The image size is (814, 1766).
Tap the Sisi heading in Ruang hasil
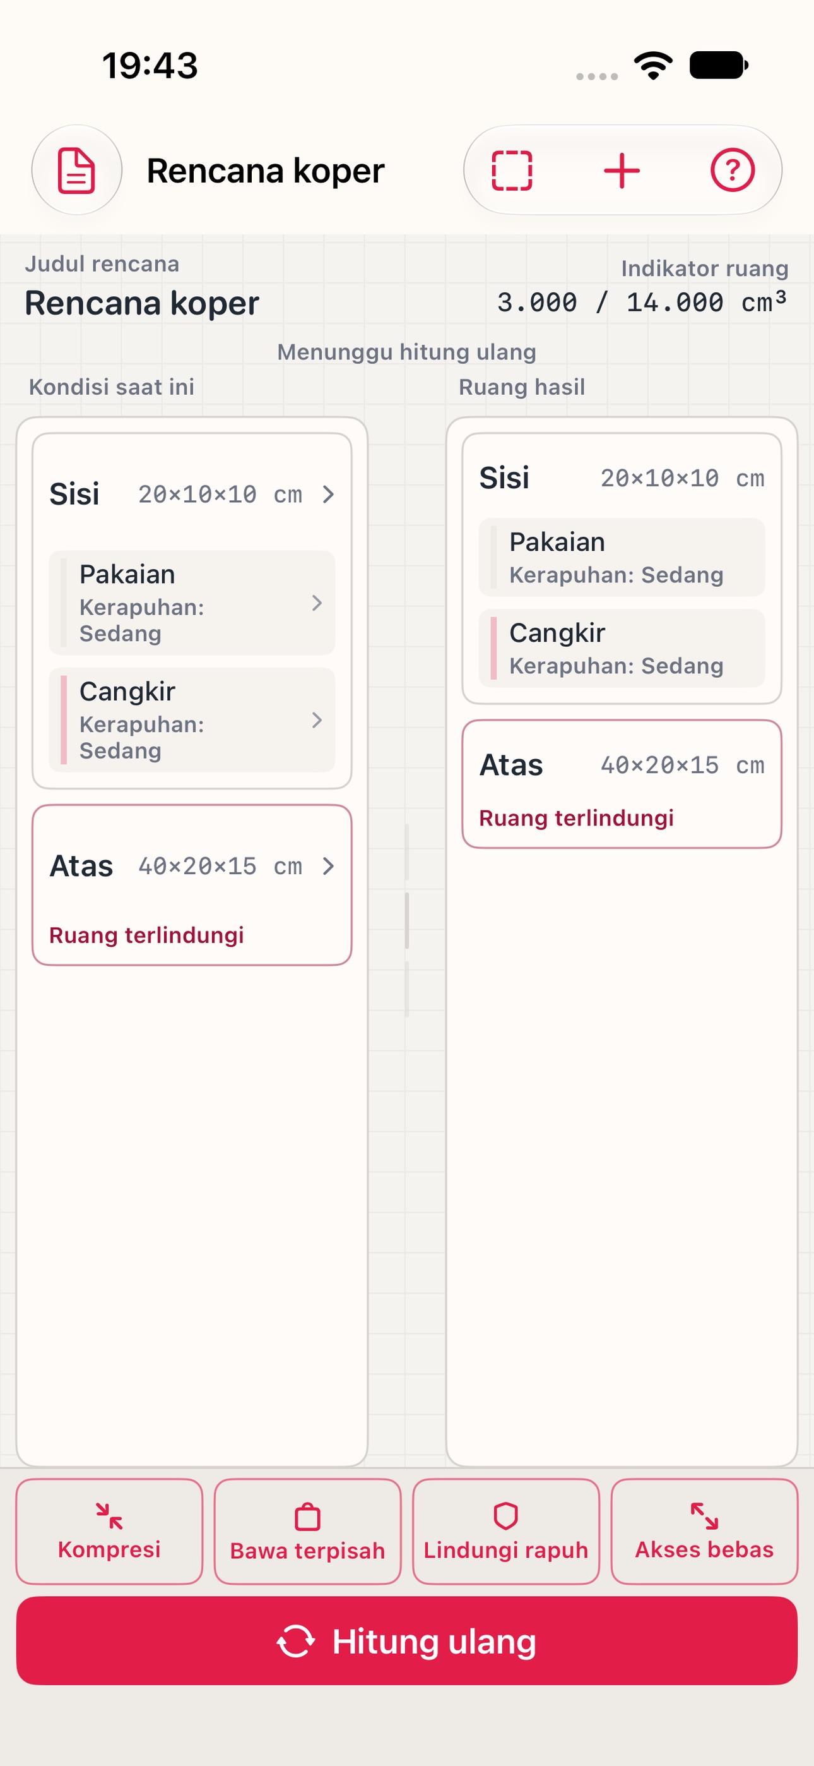click(504, 478)
